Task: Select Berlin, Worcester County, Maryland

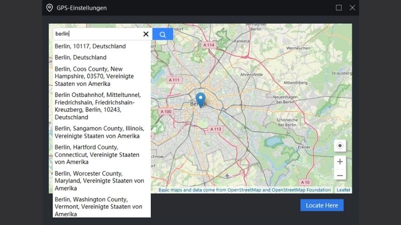Action: [x=102, y=181]
